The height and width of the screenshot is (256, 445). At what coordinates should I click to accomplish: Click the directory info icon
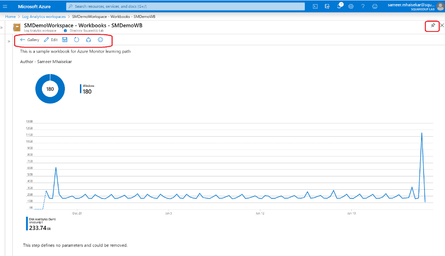pyautogui.click(x=65, y=31)
